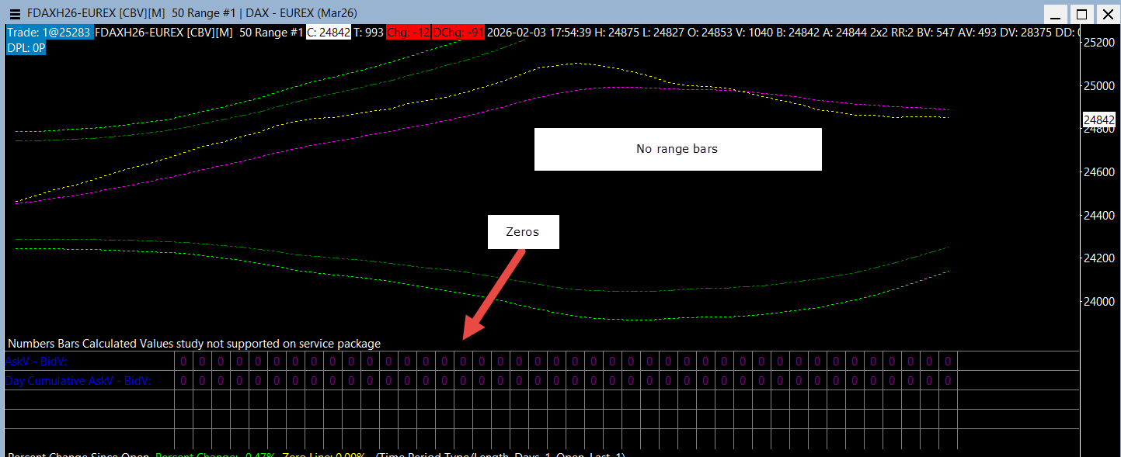Click the 24400 price scale label
This screenshot has height=457, width=1121.
point(1099,215)
